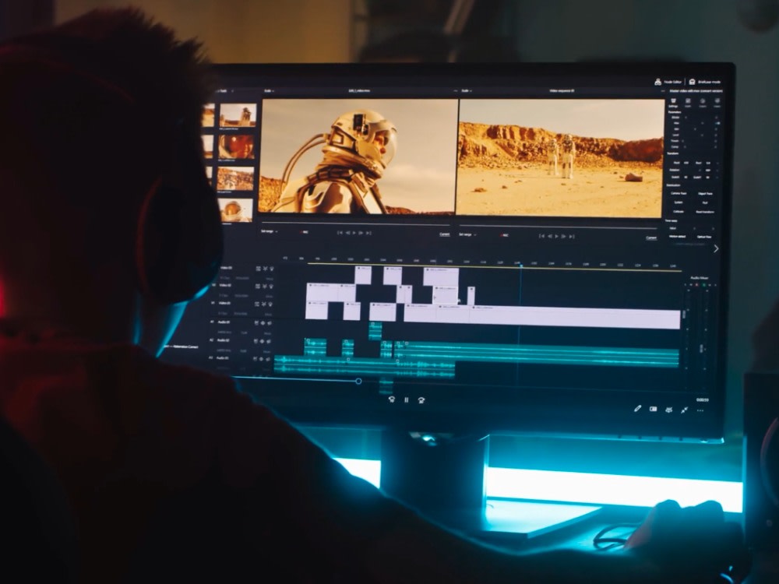779x584 pixels.
Task: Click the icon right of the pause button
Action: pyautogui.click(x=421, y=400)
